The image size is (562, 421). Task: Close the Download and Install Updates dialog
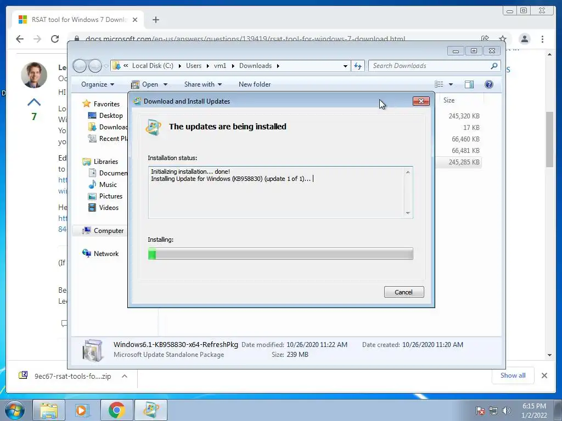421,101
